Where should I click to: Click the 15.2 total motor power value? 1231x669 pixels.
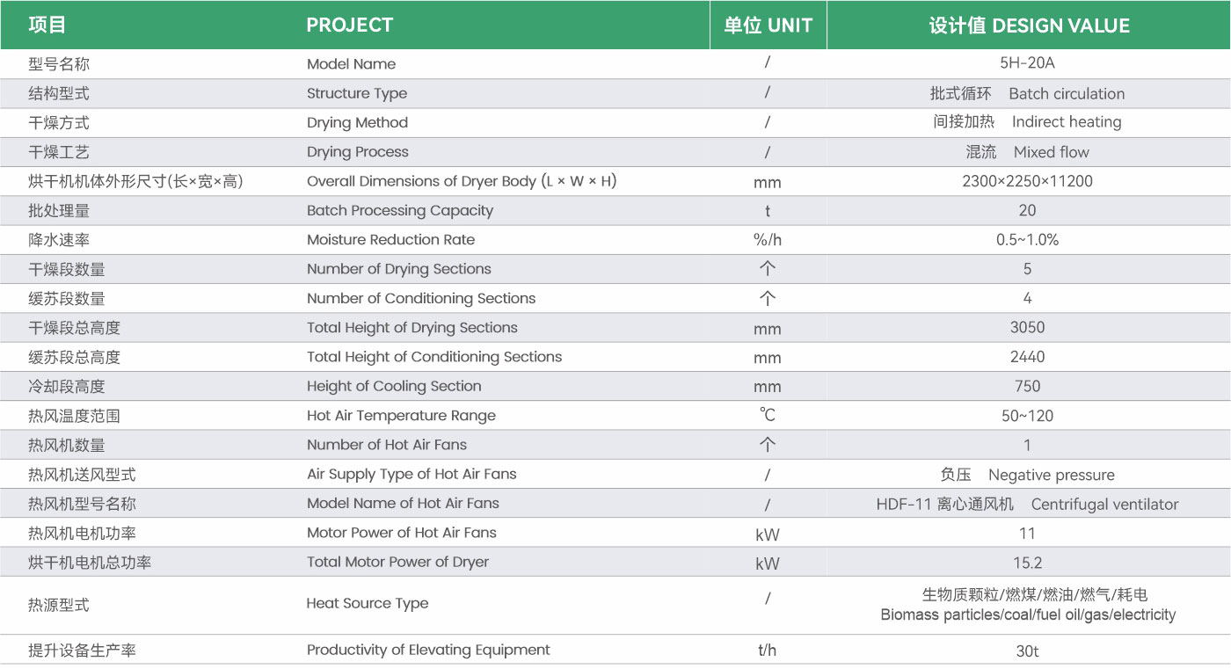pos(1027,563)
